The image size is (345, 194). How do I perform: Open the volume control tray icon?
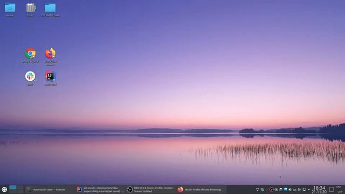(x=290, y=190)
